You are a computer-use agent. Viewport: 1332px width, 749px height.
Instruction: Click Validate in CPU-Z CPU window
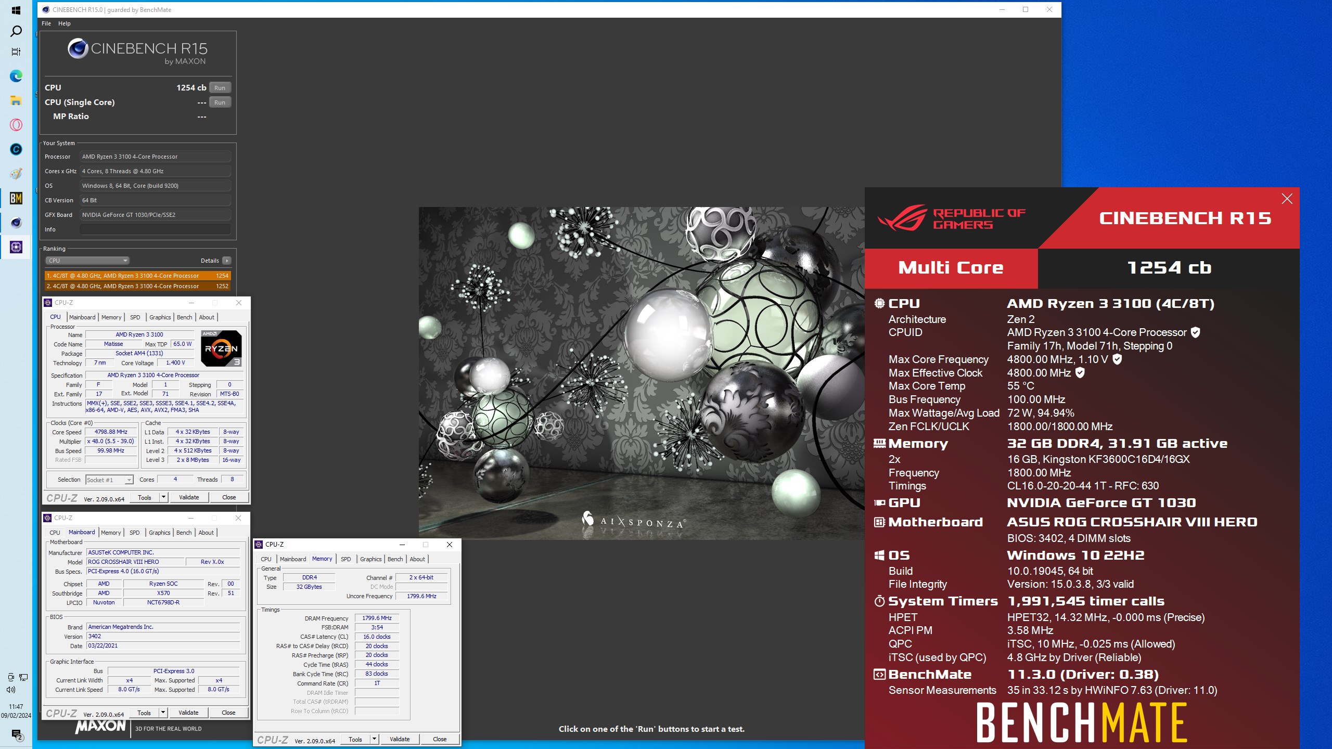pos(189,497)
